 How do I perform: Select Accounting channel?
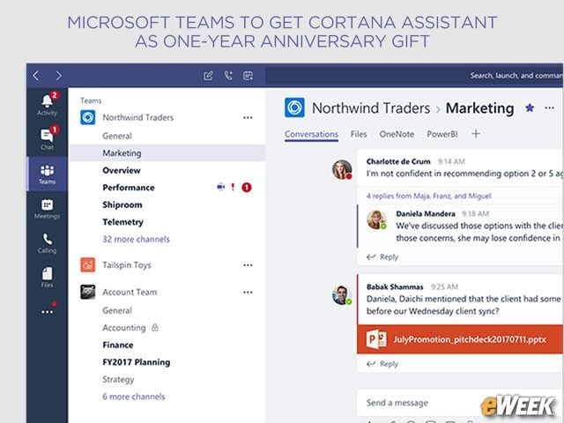point(124,328)
